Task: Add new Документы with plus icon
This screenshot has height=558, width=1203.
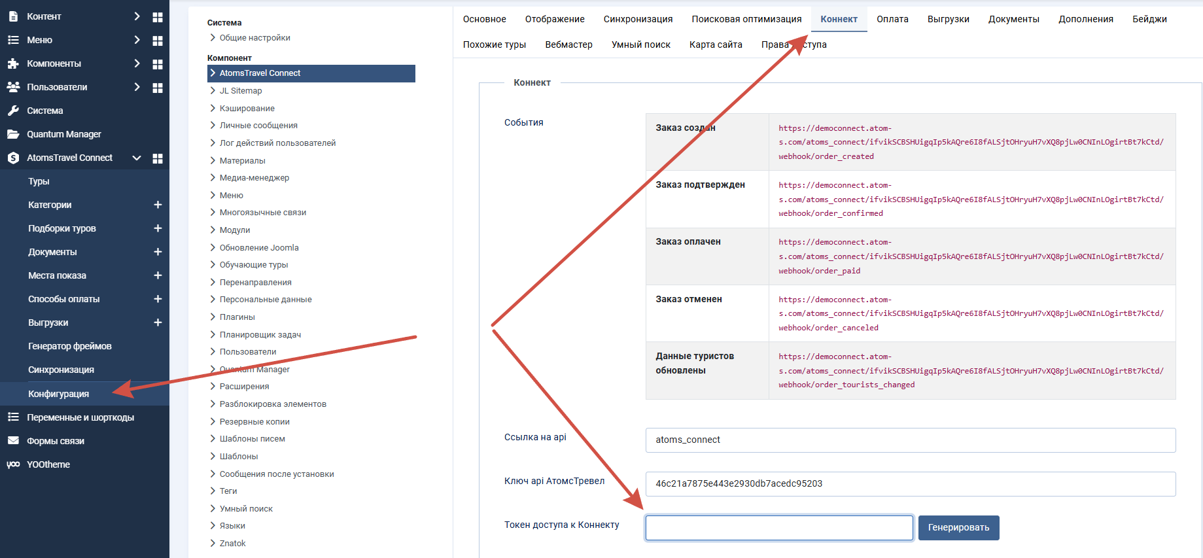Action: tap(158, 252)
